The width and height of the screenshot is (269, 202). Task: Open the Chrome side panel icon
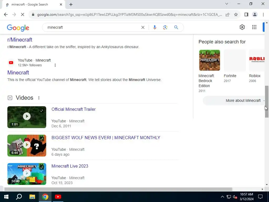tap(246, 15)
